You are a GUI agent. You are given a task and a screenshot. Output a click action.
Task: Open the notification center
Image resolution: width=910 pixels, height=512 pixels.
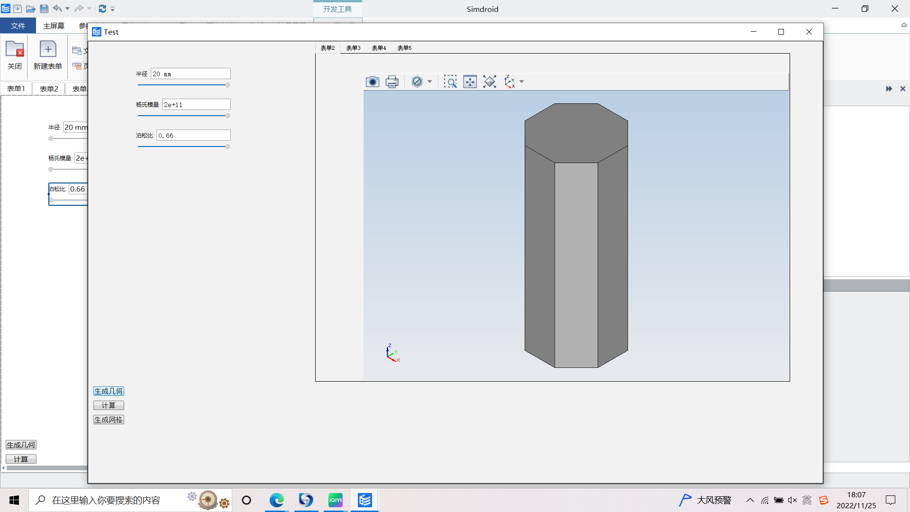coord(891,500)
